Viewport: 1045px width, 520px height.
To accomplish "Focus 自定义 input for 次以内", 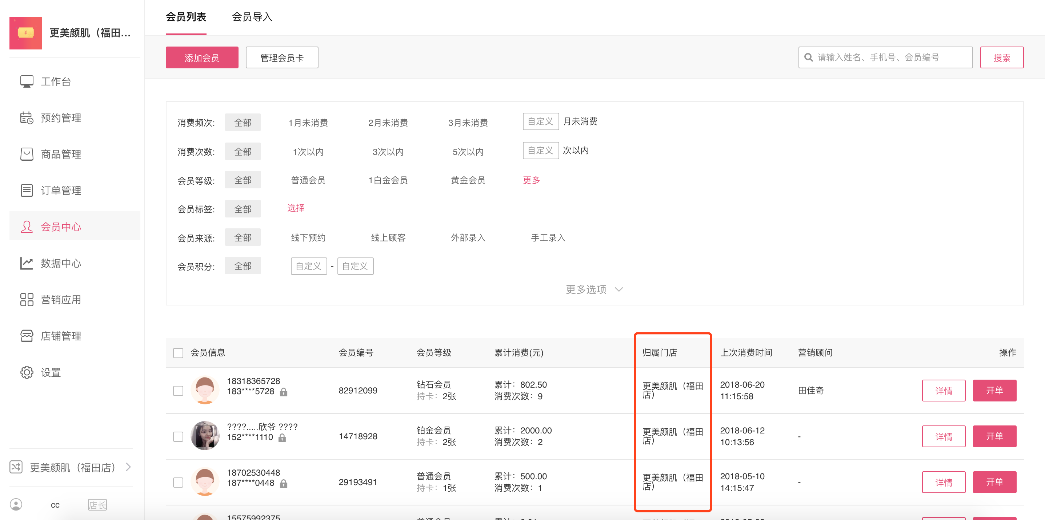I will coord(541,151).
